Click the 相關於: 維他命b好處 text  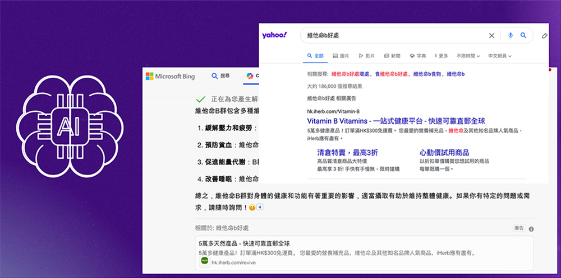click(222, 228)
